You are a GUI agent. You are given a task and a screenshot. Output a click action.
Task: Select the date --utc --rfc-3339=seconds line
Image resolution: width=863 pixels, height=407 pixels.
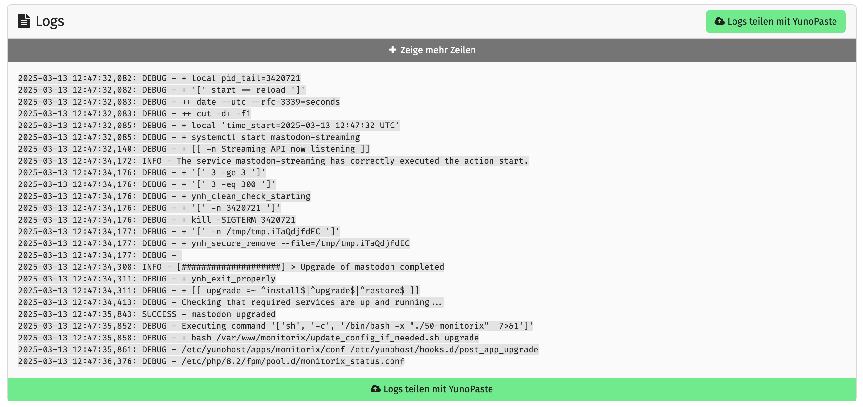point(179,101)
